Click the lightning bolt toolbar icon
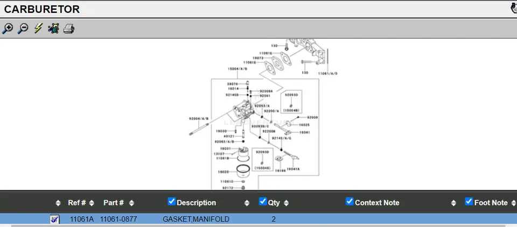This screenshot has width=517, height=227. click(38, 29)
